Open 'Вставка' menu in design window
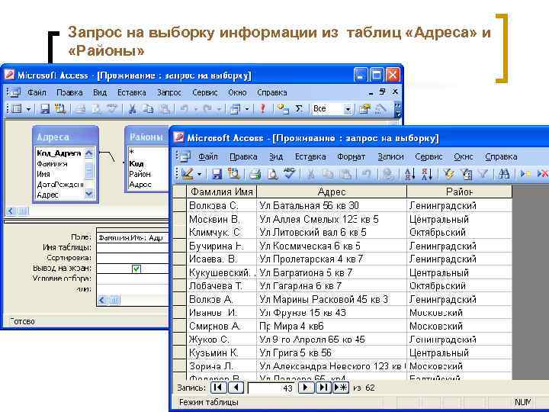The width and height of the screenshot is (549, 412). (x=131, y=92)
